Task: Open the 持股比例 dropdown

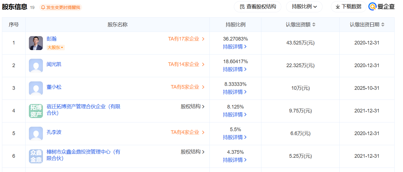Action: point(304,7)
